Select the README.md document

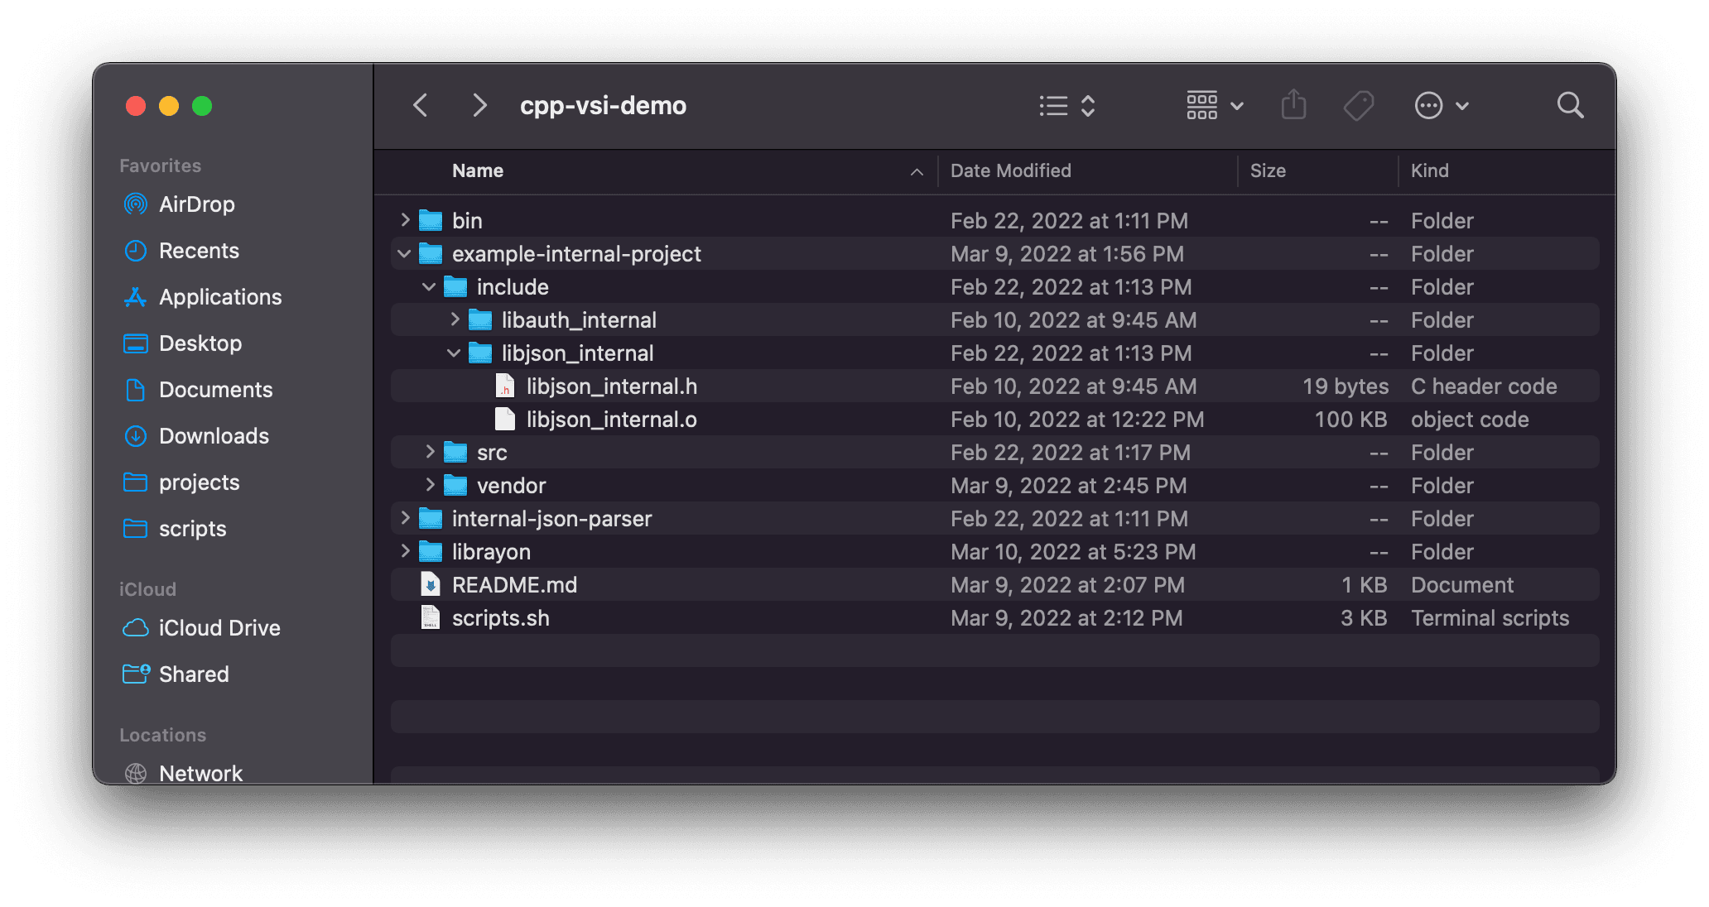tap(514, 584)
